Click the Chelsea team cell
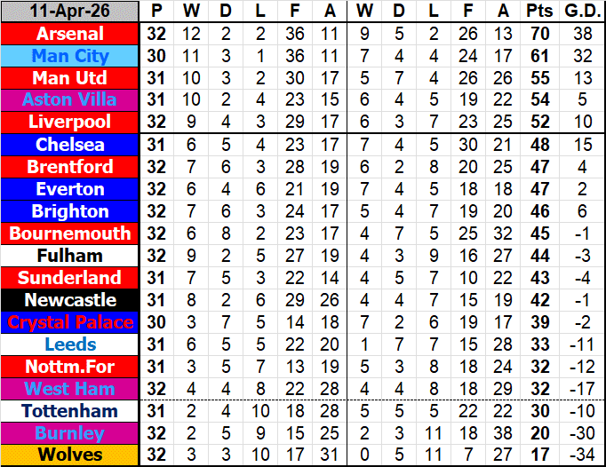 (x=70, y=145)
